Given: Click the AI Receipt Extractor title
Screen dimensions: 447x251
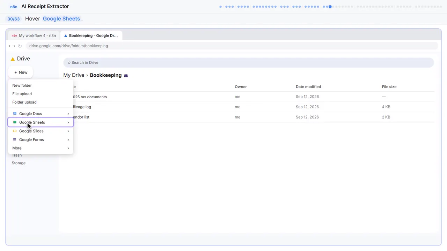Looking at the screenshot, I should [45, 7].
